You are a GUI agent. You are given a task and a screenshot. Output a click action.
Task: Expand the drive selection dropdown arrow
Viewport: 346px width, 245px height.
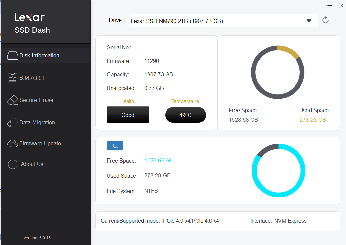[x=309, y=21]
